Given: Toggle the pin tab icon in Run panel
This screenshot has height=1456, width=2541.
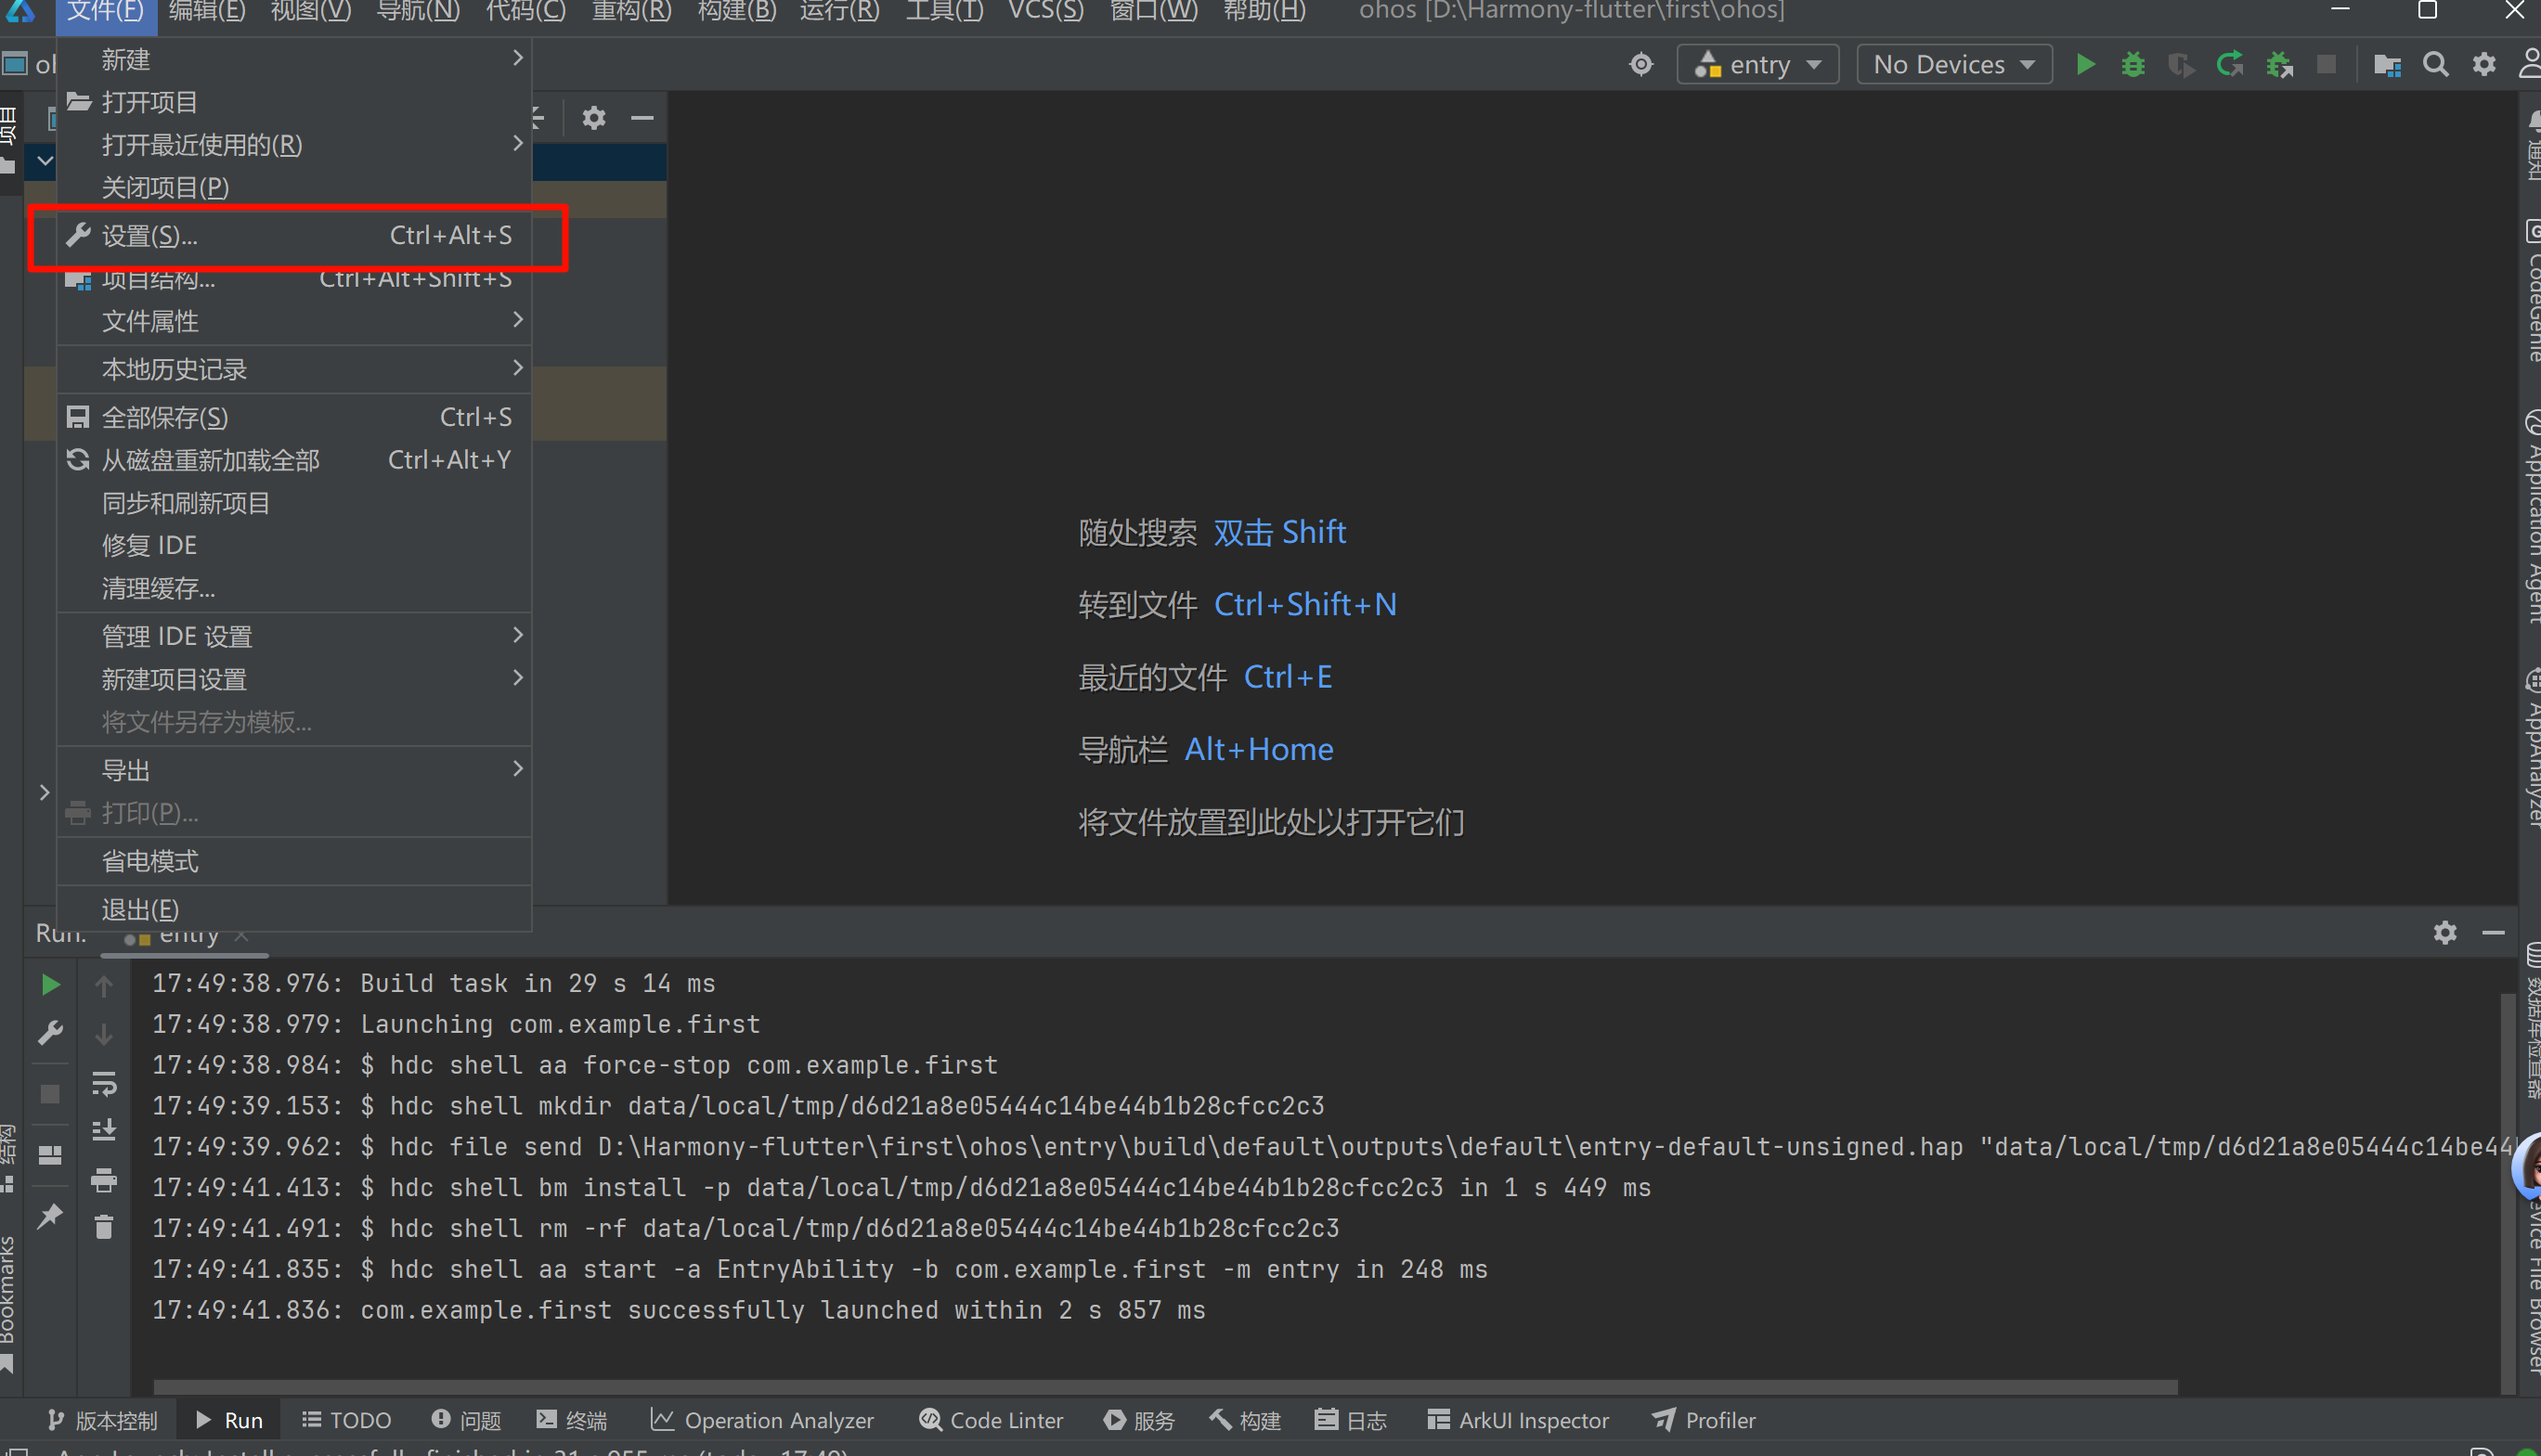Looking at the screenshot, I should click(49, 1215).
